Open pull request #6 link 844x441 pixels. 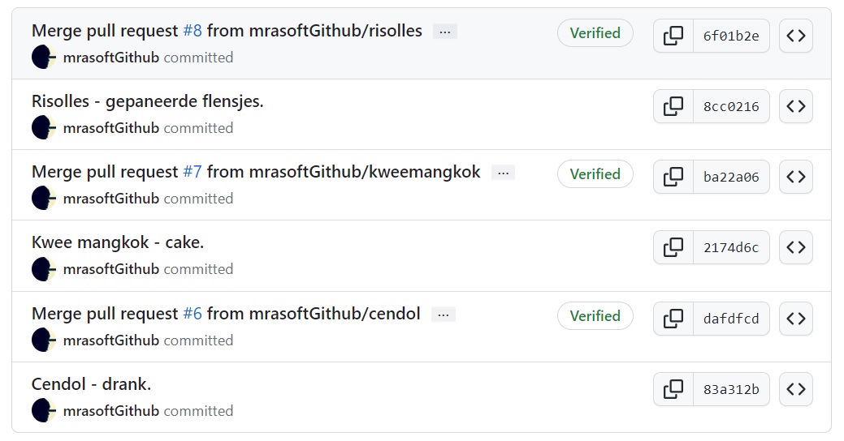193,314
